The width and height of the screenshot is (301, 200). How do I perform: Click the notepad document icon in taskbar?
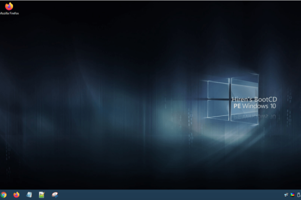[29, 194]
